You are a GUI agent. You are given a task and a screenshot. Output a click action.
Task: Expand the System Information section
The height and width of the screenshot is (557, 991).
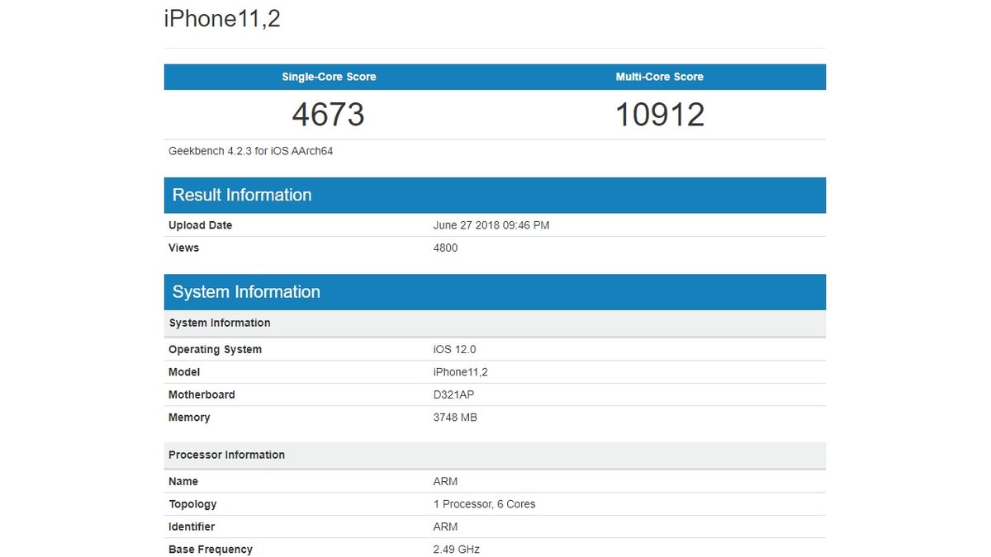[245, 291]
